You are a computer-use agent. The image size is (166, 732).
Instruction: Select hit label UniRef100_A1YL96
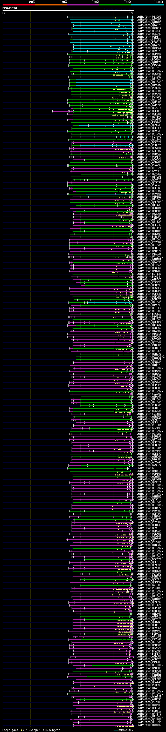(149, 177)
